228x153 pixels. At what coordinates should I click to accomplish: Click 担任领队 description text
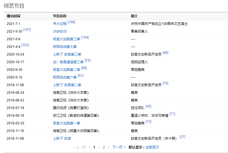click(138, 108)
